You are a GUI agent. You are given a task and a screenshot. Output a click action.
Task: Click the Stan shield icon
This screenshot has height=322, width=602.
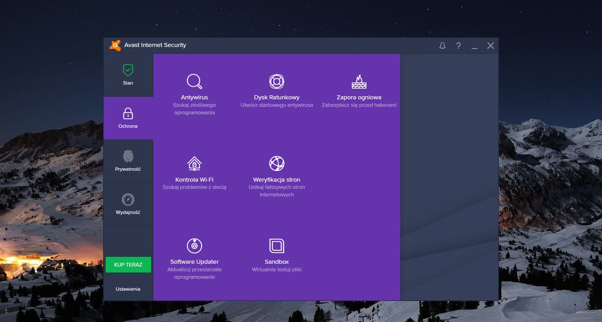pos(128,70)
